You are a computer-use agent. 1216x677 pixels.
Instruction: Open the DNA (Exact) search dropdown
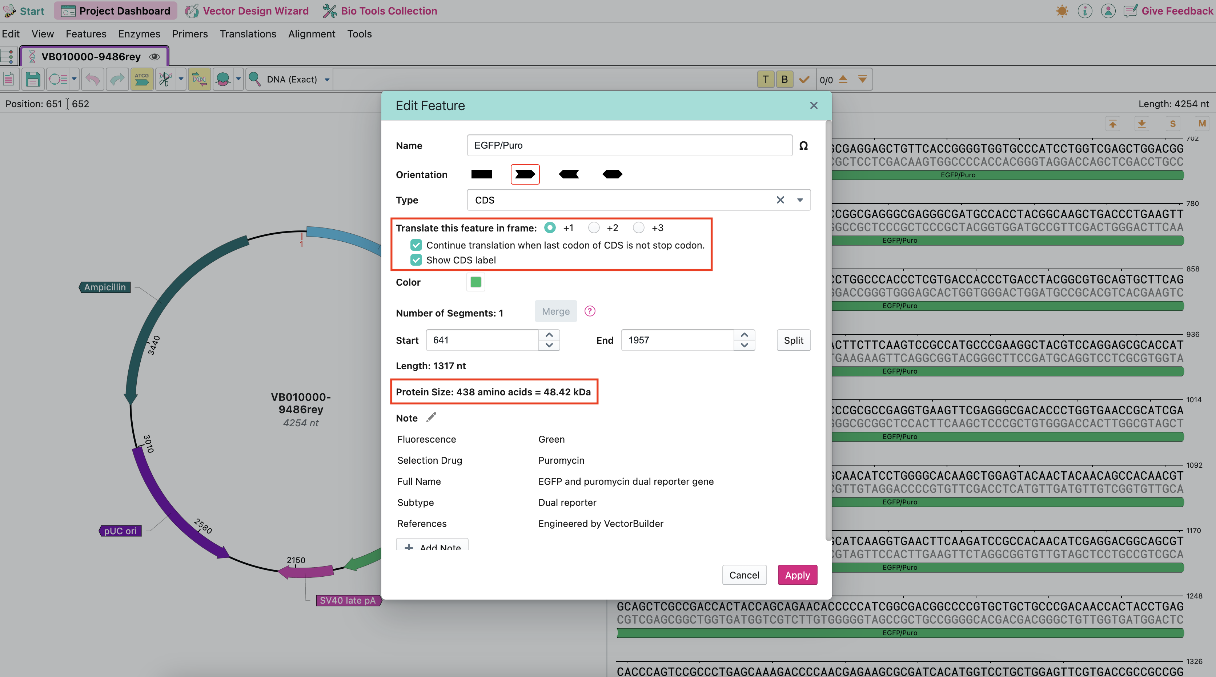(327, 80)
